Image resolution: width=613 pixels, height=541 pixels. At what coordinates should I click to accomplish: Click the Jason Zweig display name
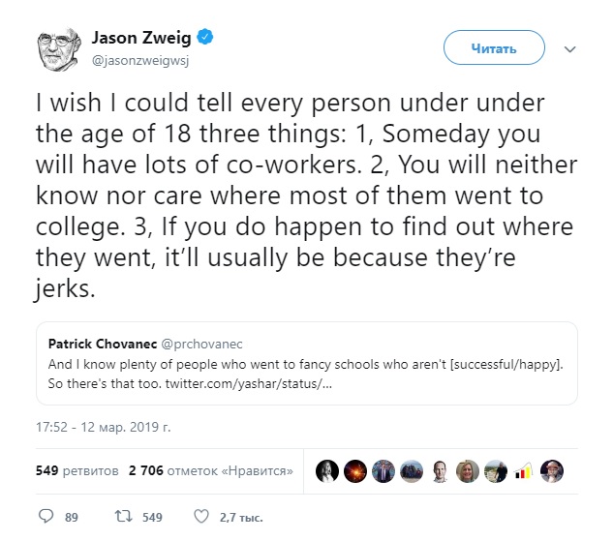[142, 39]
